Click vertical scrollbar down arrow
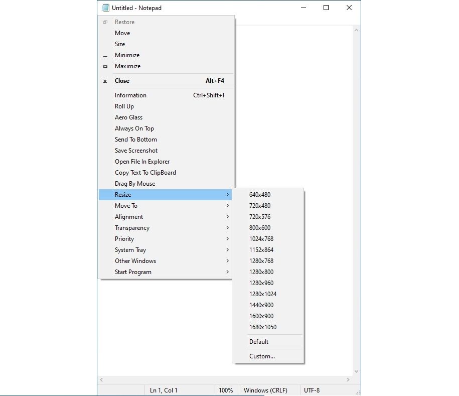Screen dimensions: 459x396 click(x=356, y=371)
